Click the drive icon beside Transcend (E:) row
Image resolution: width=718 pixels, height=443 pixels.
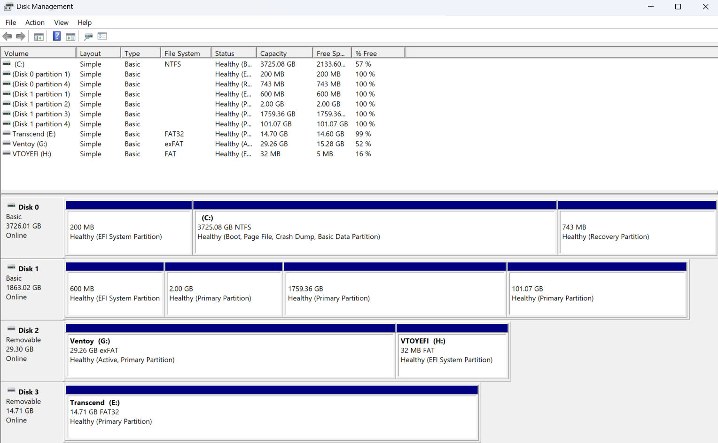tap(7, 134)
